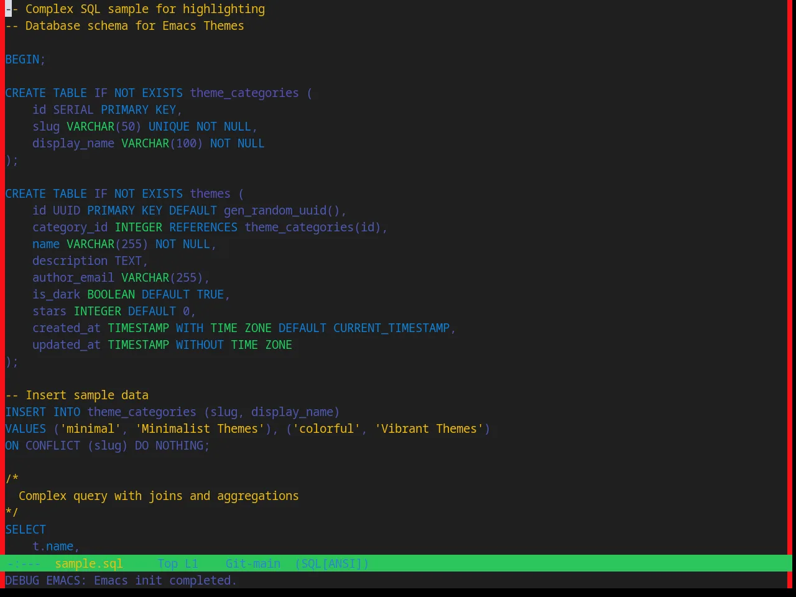Viewport: 796px width, 597px height.
Task: Click the 'created_at' column name
Action: (67, 328)
